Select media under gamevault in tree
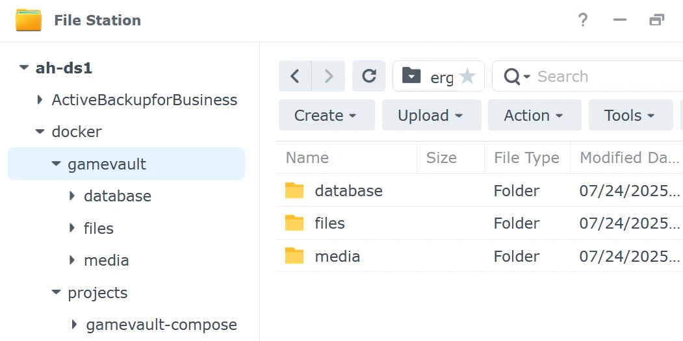683x341 pixels. 107,260
